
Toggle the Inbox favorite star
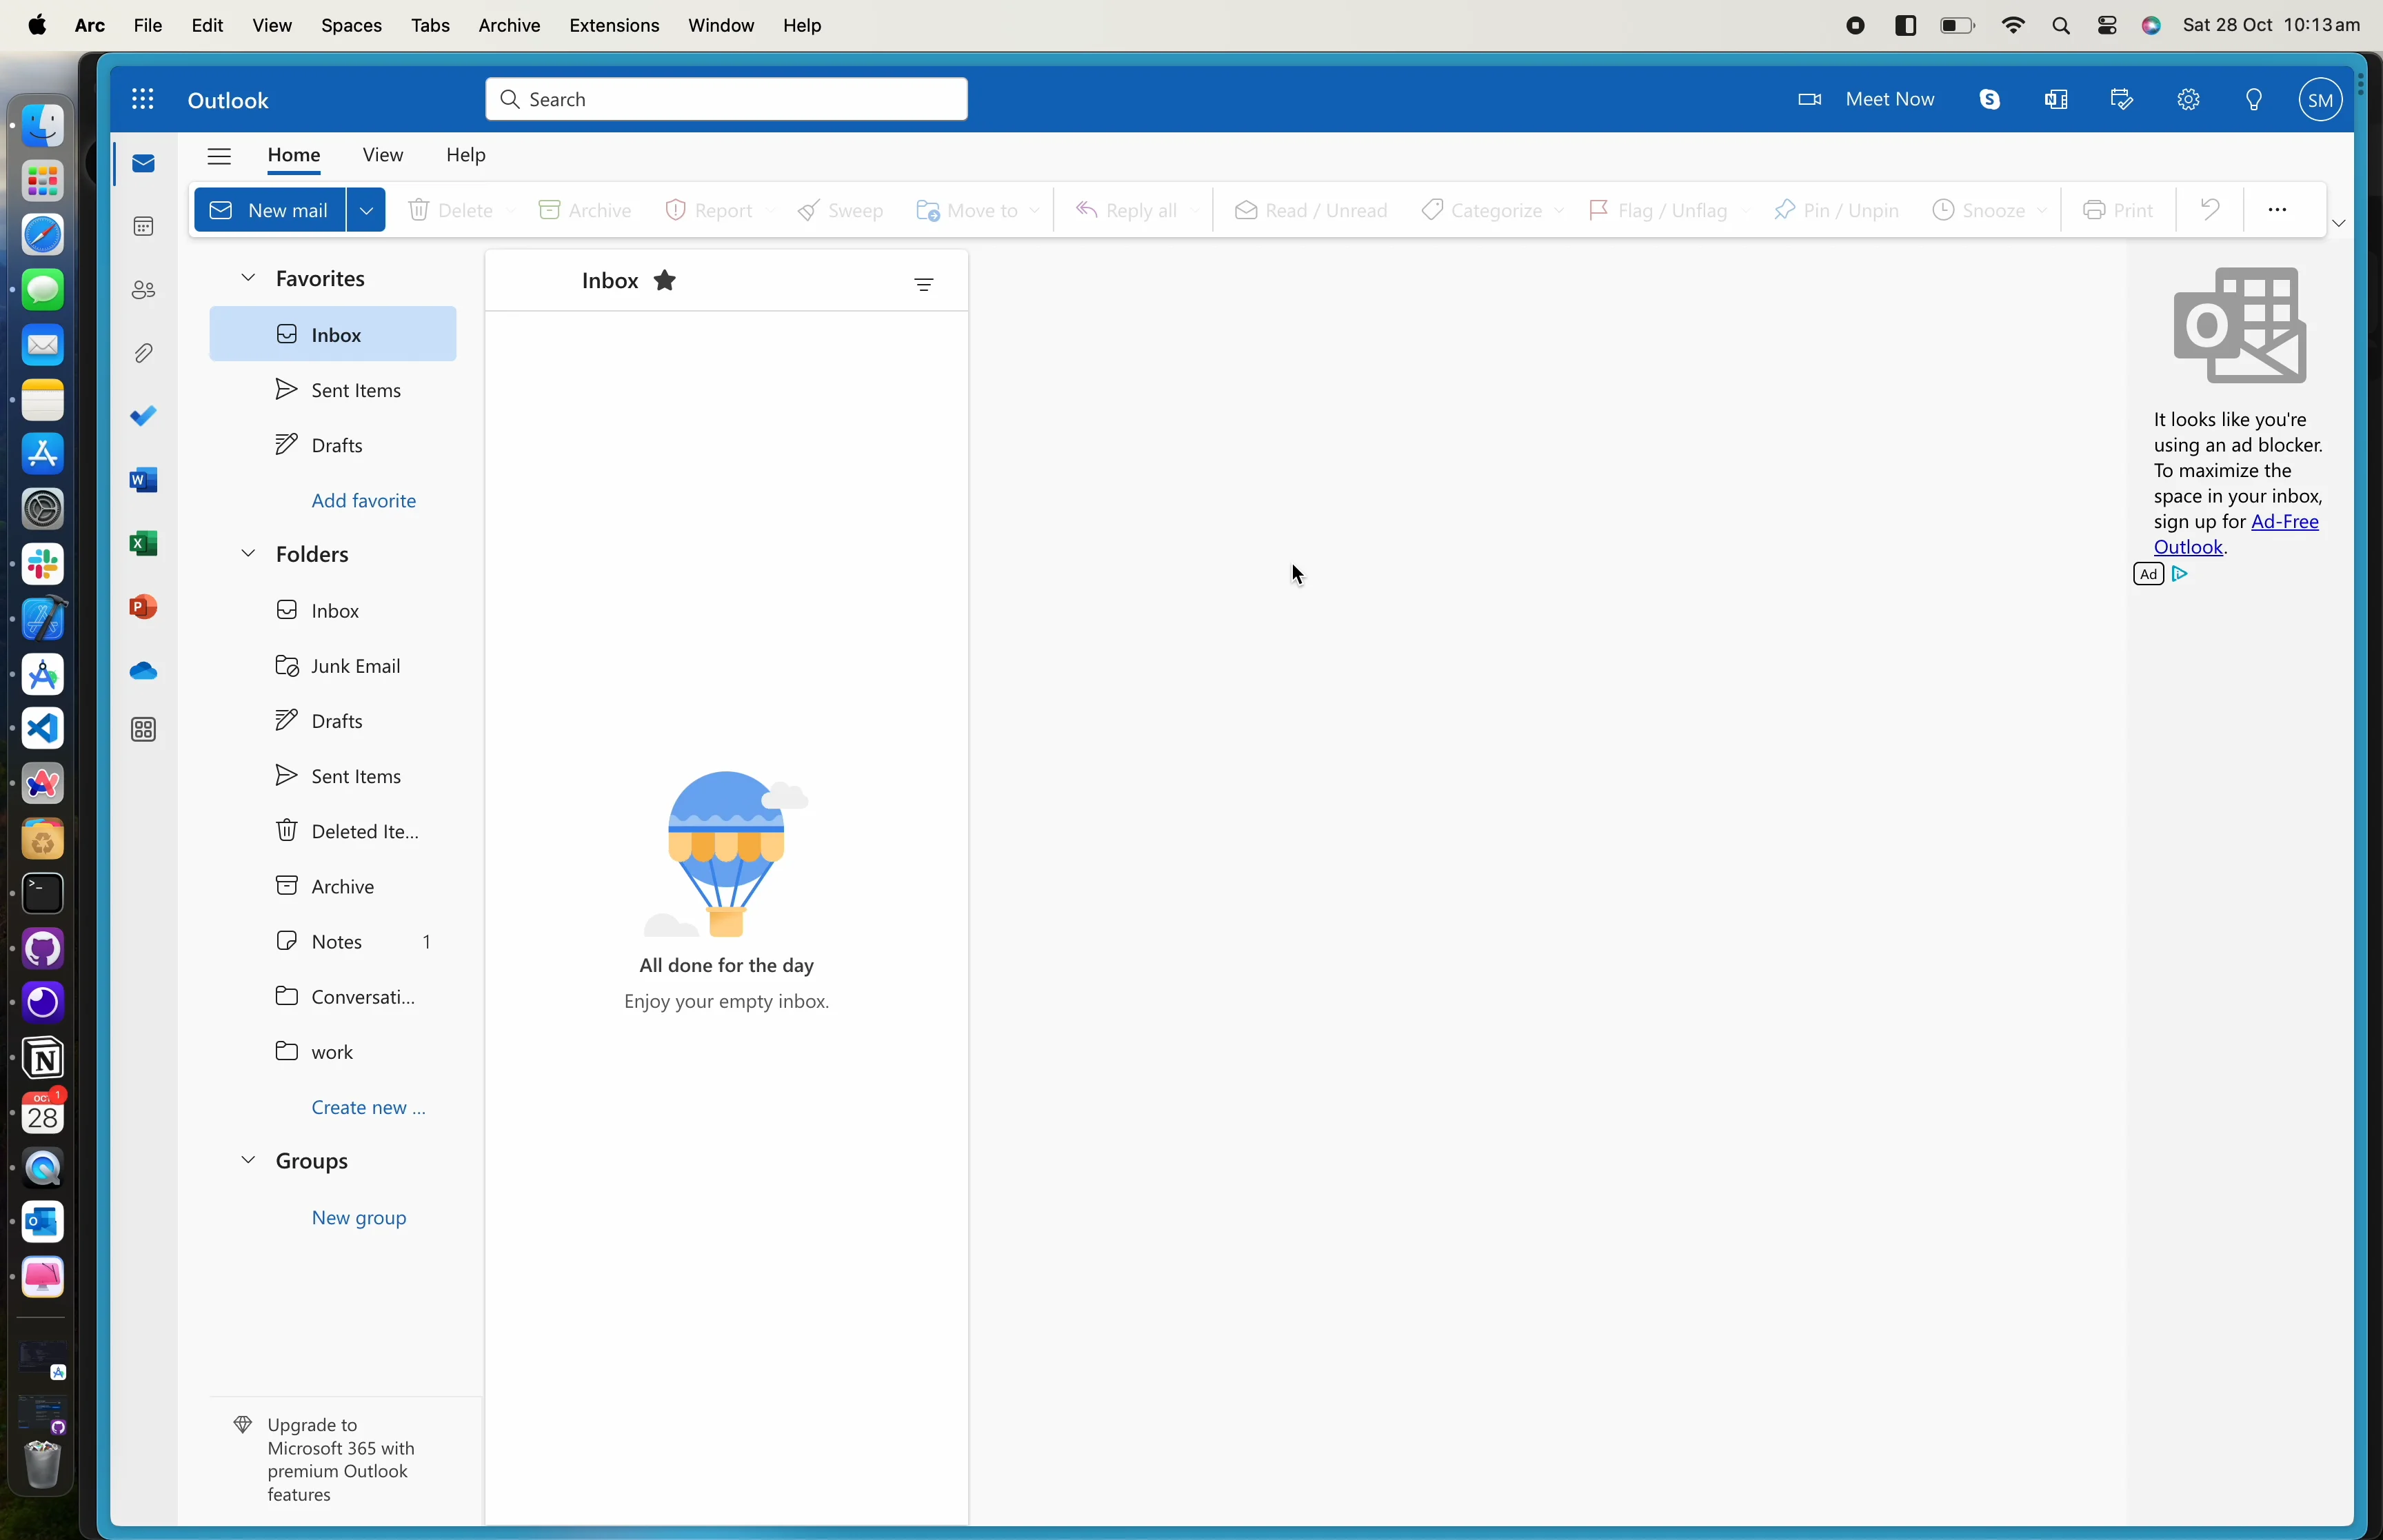click(x=665, y=281)
